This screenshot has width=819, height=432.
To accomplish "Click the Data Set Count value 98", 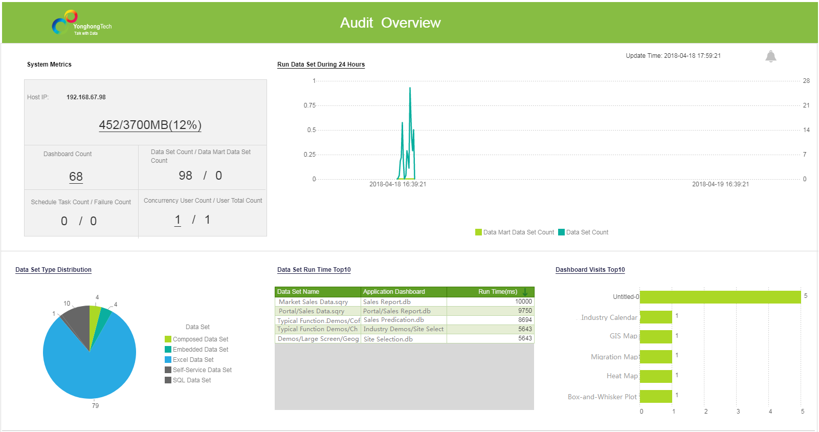I will (x=185, y=176).
